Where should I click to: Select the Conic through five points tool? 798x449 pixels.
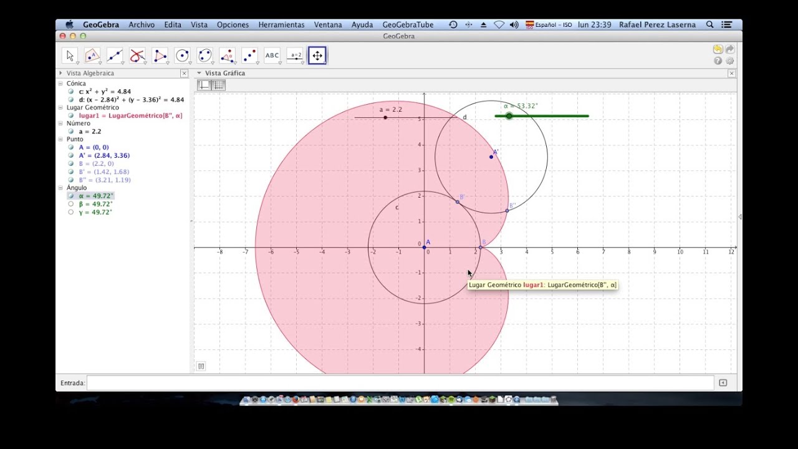pos(204,56)
